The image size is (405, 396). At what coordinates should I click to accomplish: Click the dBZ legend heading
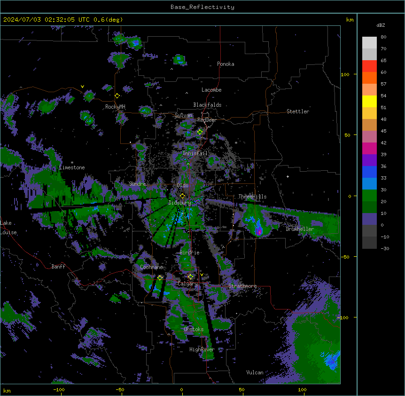click(381, 25)
